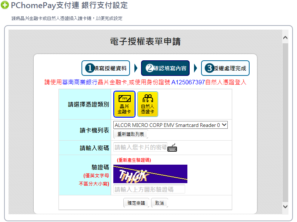
Task: Click the scrollbar down arrow
Action: [285, 206]
